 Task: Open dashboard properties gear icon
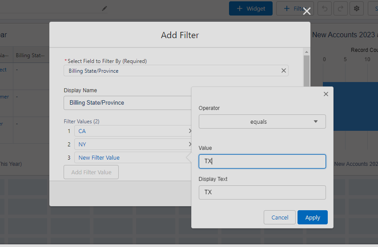click(357, 9)
